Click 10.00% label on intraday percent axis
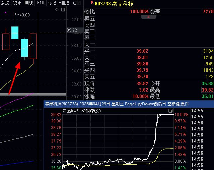Screen dimensions: 214x170 tap(182, 115)
